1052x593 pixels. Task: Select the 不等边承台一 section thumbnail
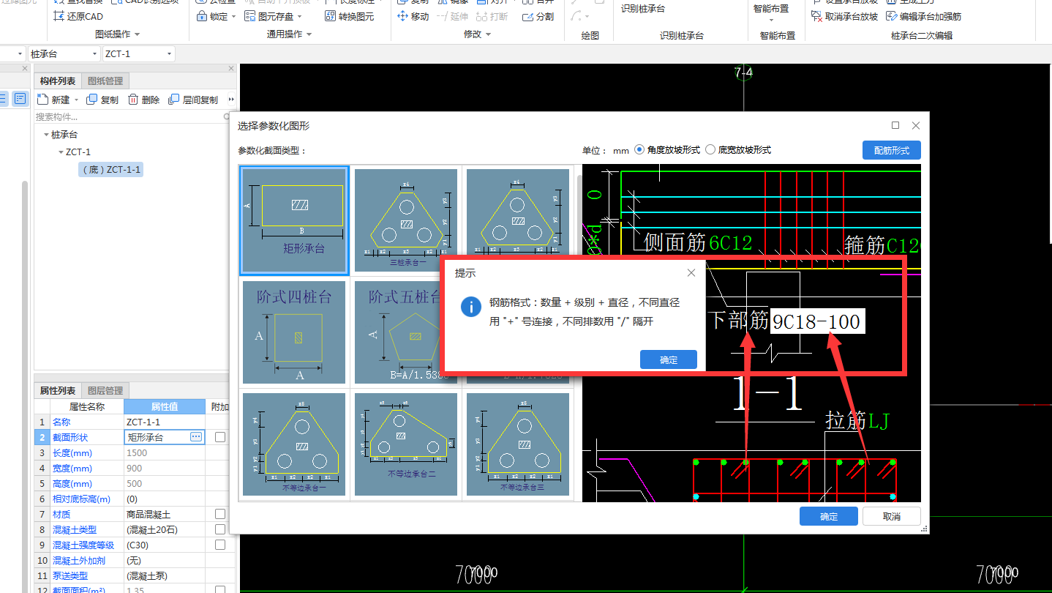(294, 444)
